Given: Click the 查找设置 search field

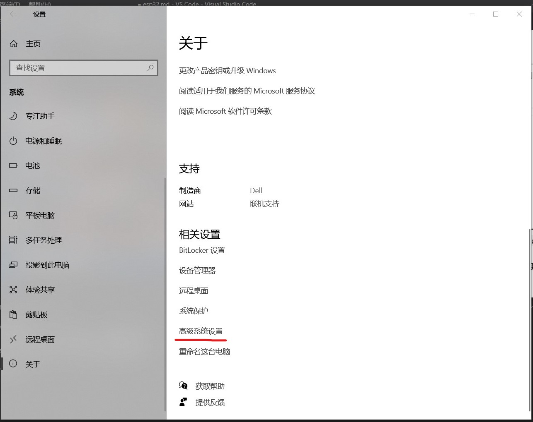Looking at the screenshot, I should (x=84, y=68).
